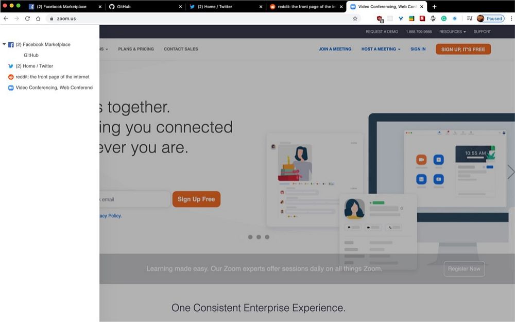Open the Privacy Policy link
515x322 pixels.
coord(111,216)
